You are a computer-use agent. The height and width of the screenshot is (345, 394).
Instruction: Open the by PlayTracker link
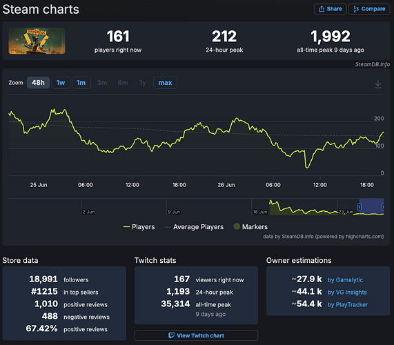tap(348, 304)
